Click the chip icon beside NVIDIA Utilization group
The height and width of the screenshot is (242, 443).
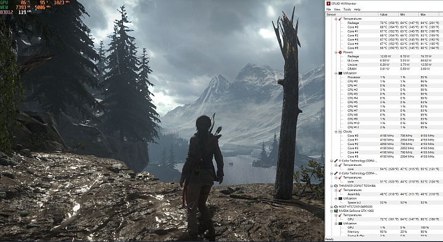click(x=340, y=224)
